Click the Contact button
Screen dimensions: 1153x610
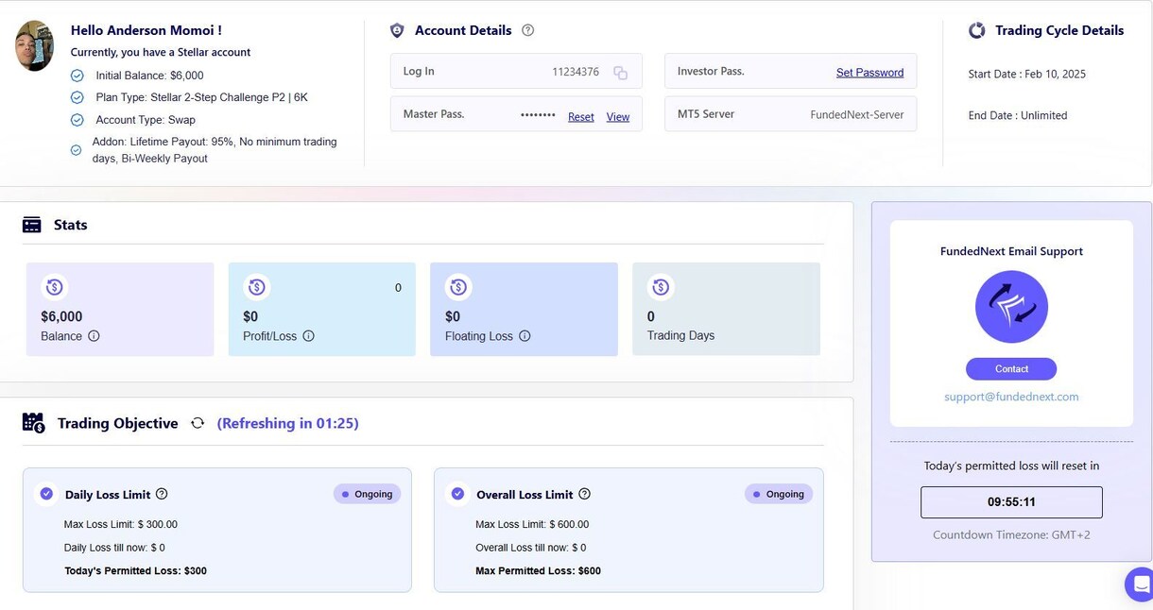(1011, 369)
